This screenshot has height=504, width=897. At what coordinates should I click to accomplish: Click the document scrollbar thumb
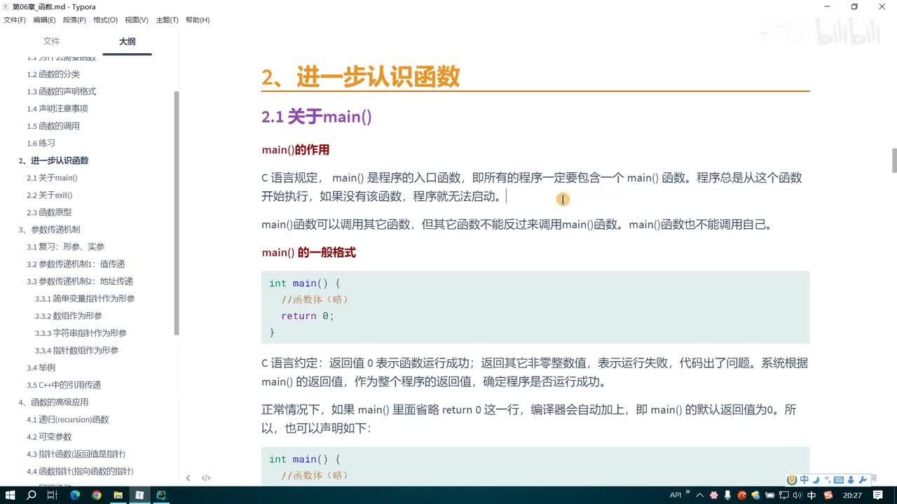click(894, 160)
